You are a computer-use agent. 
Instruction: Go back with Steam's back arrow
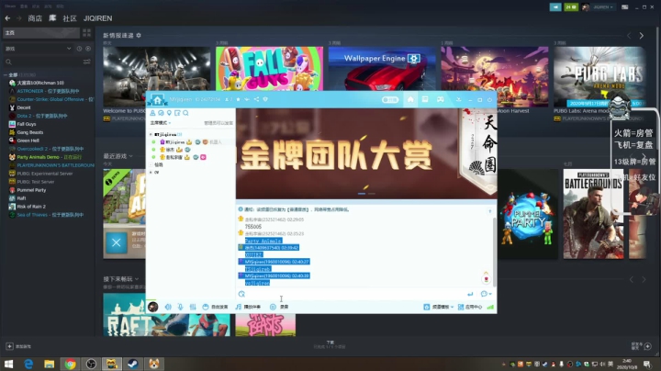pos(7,18)
